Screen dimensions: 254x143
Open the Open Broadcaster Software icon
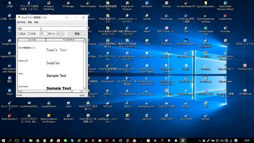(x=206, y=18)
